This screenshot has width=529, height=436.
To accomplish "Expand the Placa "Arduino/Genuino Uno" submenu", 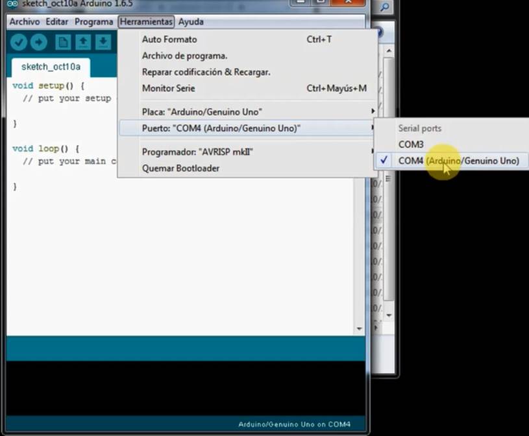I will (248, 112).
